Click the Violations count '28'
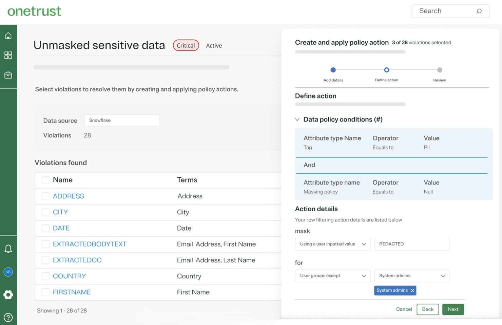 (88, 135)
